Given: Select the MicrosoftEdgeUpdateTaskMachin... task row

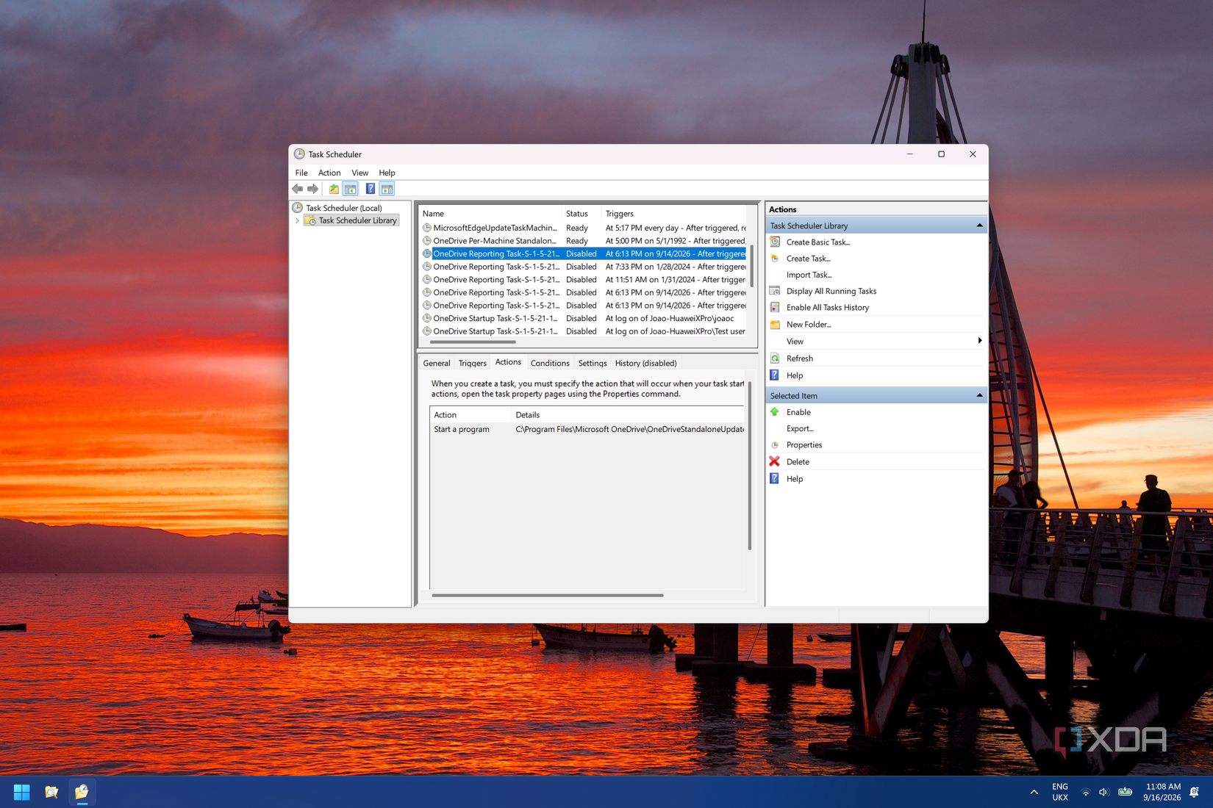Looking at the screenshot, I should click(x=584, y=228).
